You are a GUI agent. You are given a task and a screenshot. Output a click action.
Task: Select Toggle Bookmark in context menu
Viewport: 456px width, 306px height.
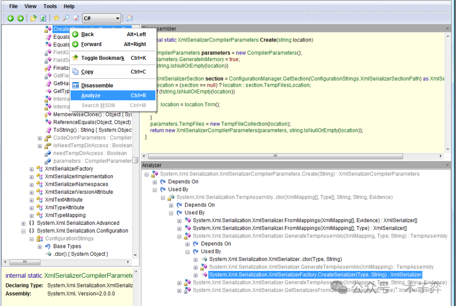tap(103, 58)
